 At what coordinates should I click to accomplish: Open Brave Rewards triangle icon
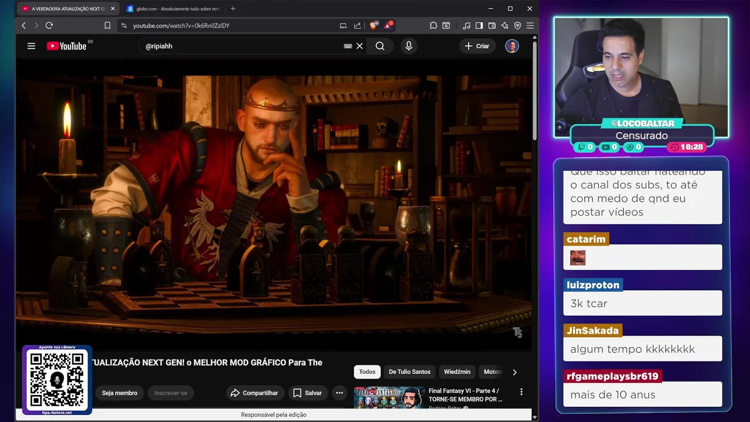click(x=388, y=26)
